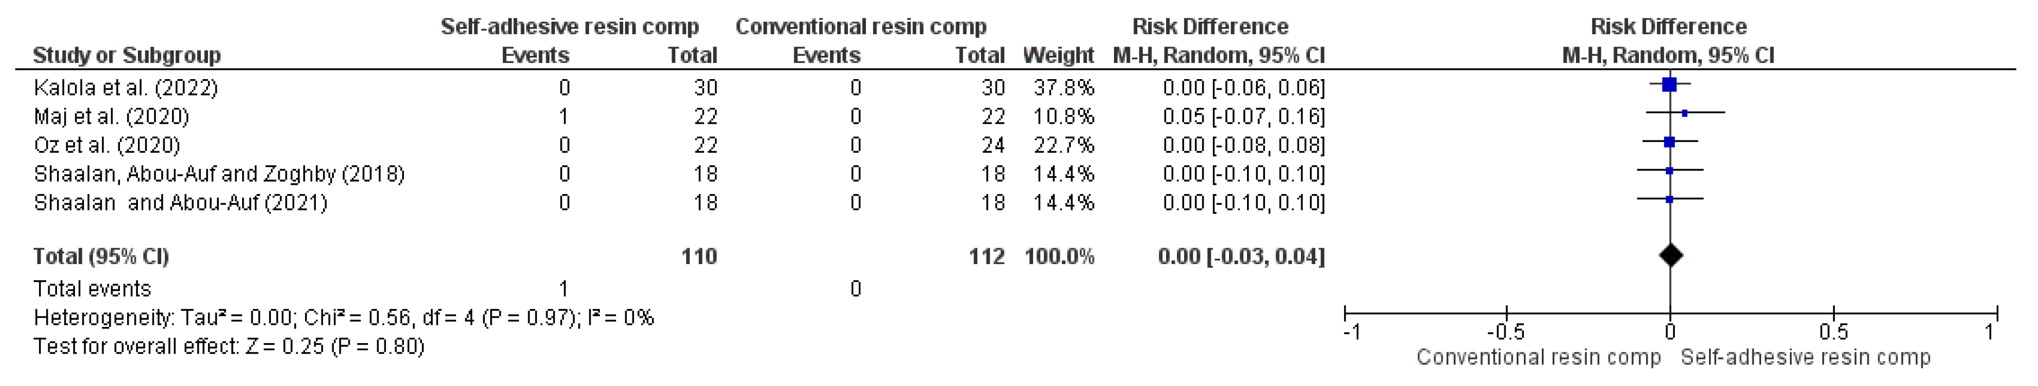
Task: Click the Study or Subgroup column header
Action: tap(126, 55)
